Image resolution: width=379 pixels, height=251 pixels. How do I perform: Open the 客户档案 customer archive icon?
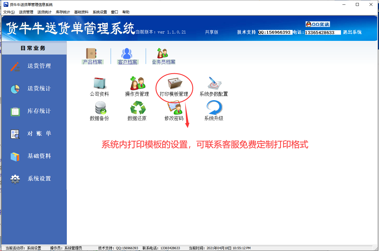click(x=127, y=53)
